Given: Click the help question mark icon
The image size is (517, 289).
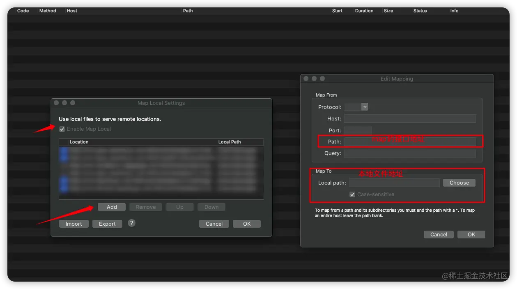Looking at the screenshot, I should coord(131,223).
